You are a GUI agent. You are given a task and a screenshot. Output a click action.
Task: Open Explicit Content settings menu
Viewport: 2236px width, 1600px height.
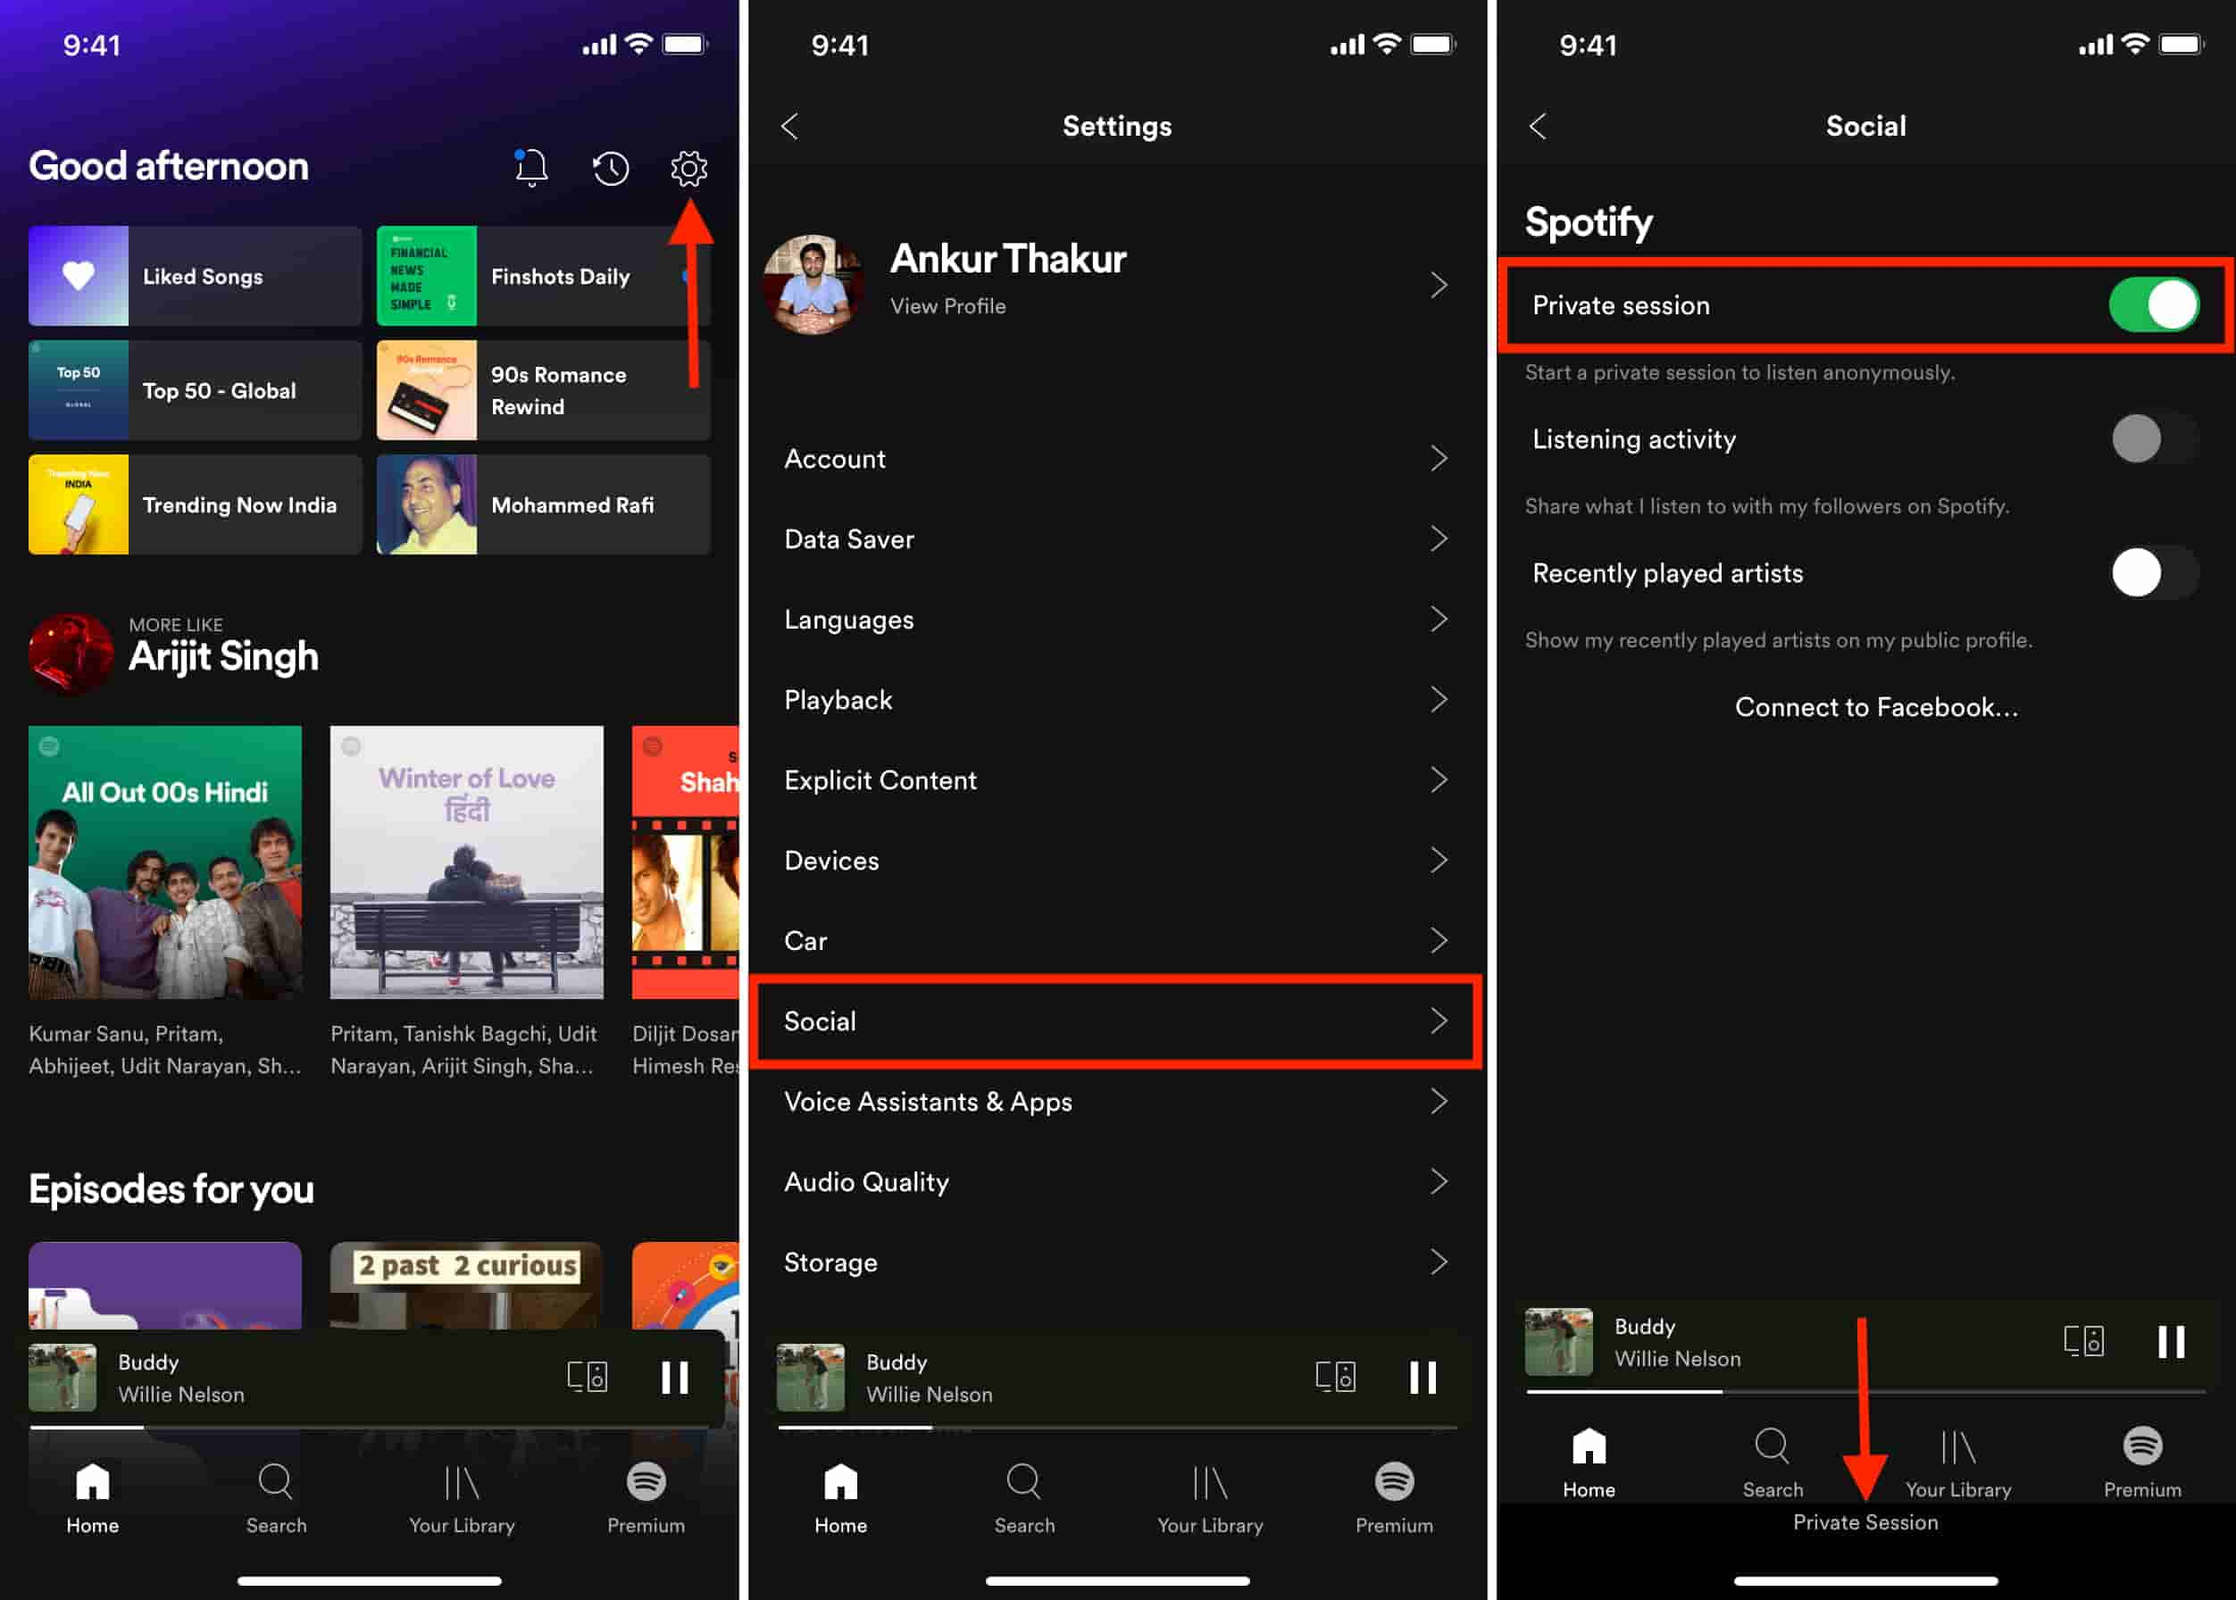point(1115,779)
